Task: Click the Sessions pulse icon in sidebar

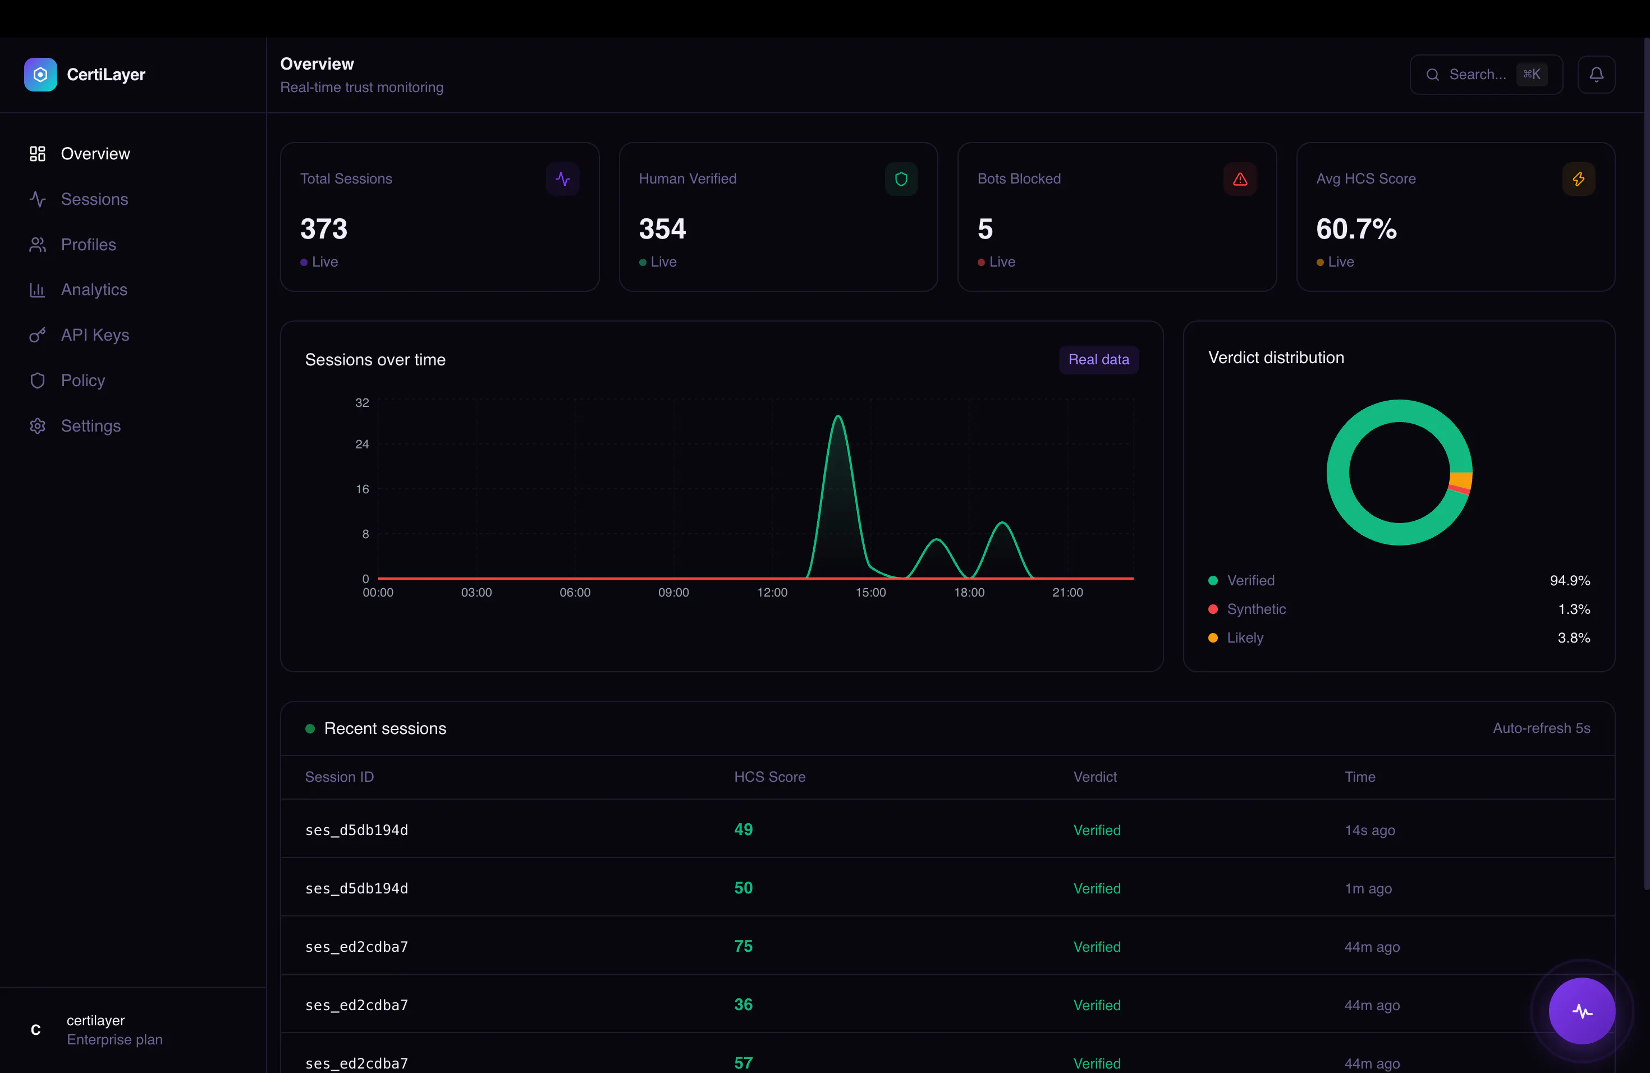Action: coord(38,200)
